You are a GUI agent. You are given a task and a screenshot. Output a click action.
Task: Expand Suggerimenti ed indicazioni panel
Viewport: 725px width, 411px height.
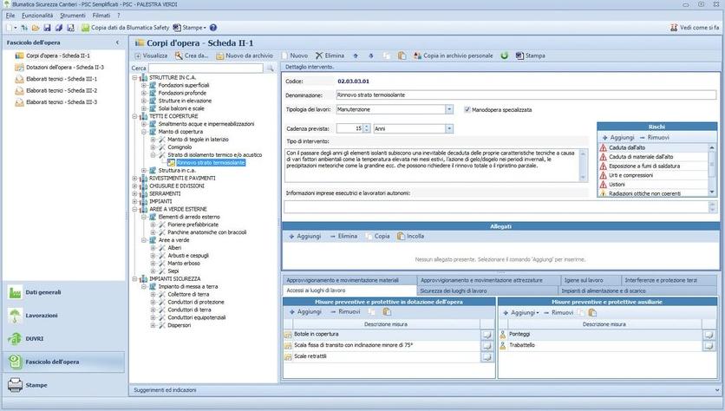(x=716, y=391)
